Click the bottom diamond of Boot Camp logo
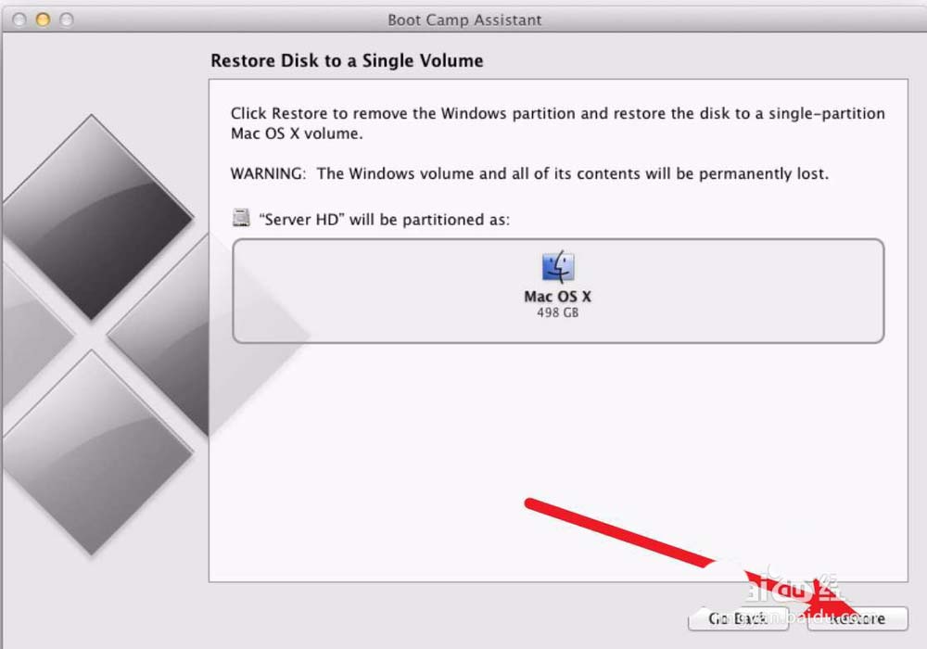927x649 pixels. [x=92, y=452]
